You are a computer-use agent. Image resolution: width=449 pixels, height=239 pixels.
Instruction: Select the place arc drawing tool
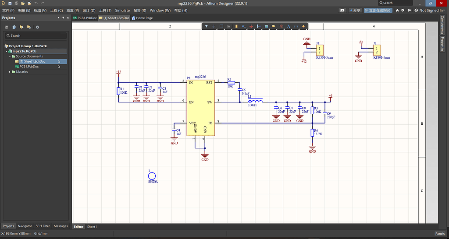click(x=296, y=26)
